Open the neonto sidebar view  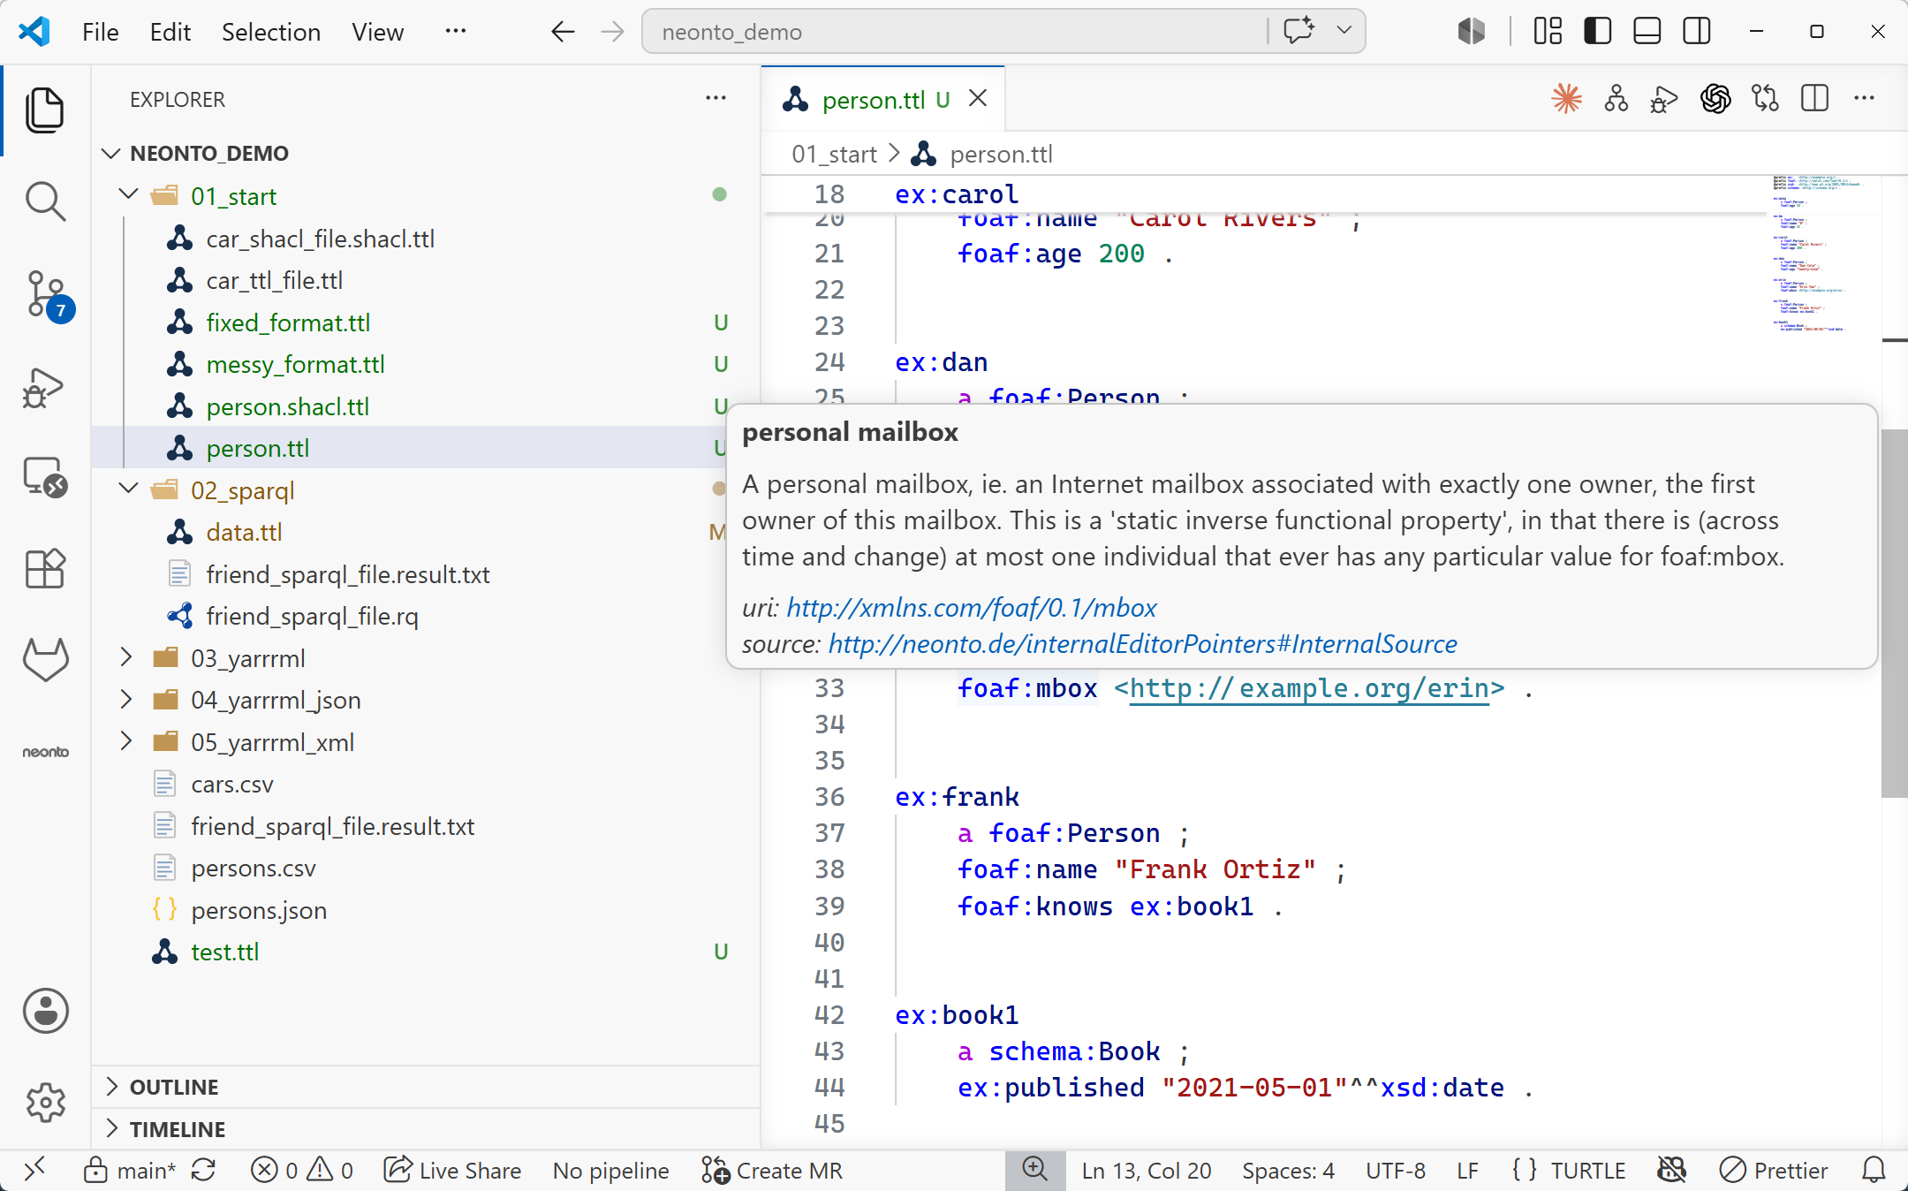[45, 752]
